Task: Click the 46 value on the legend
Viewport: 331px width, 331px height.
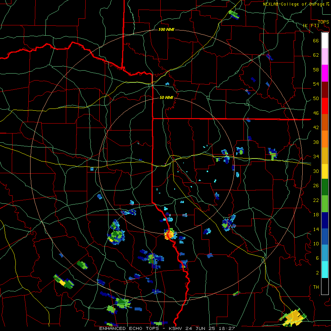Action: coord(316,113)
